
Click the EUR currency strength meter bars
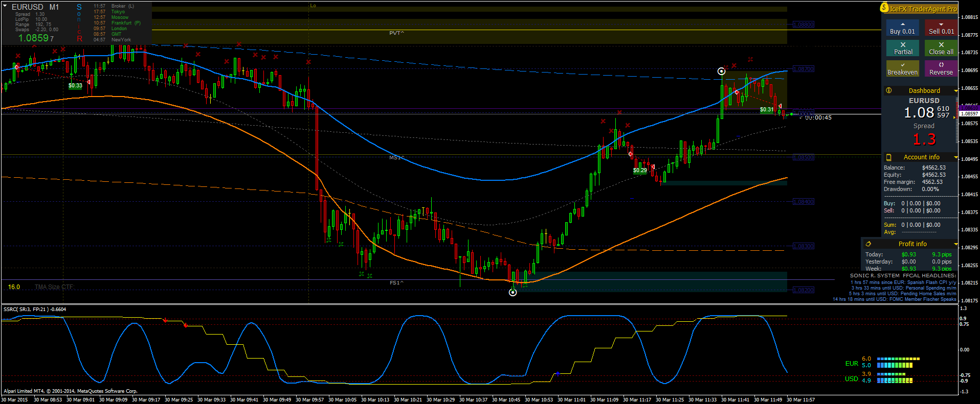(x=898, y=362)
